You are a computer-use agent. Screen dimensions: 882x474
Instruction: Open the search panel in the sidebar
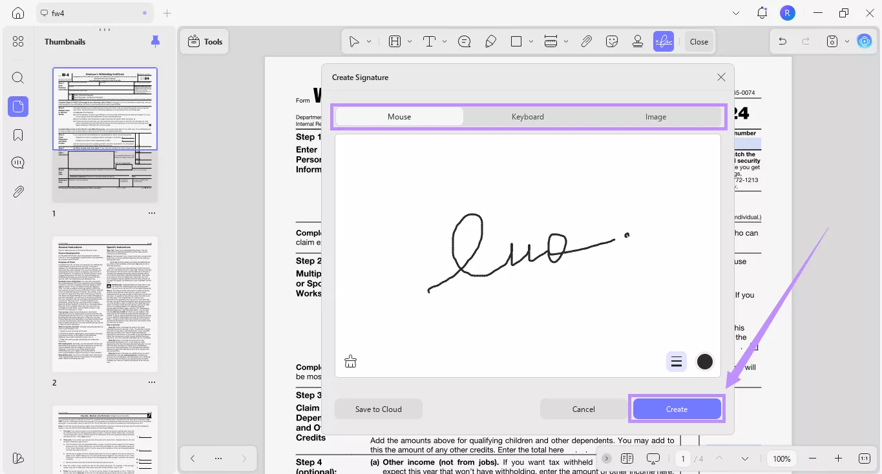point(17,77)
